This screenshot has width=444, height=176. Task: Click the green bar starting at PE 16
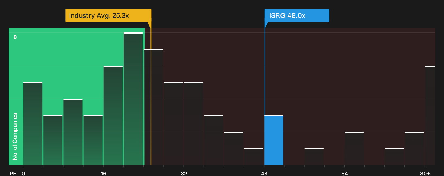113,115
